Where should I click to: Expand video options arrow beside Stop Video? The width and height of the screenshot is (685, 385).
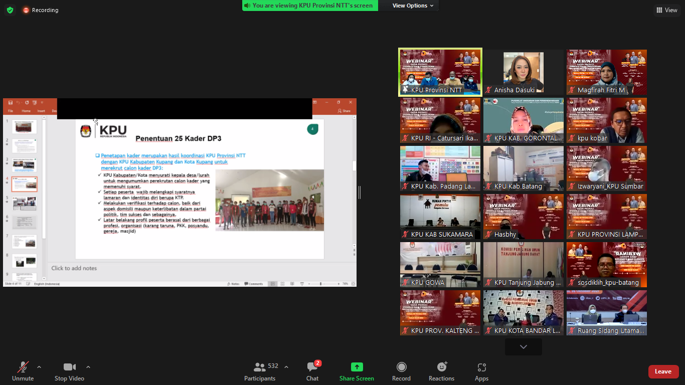[88, 367]
